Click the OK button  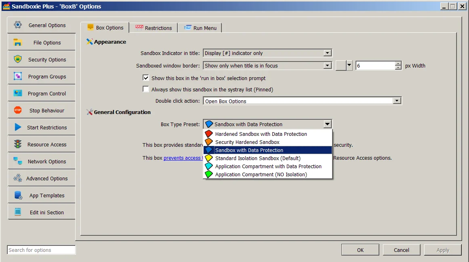click(360, 250)
